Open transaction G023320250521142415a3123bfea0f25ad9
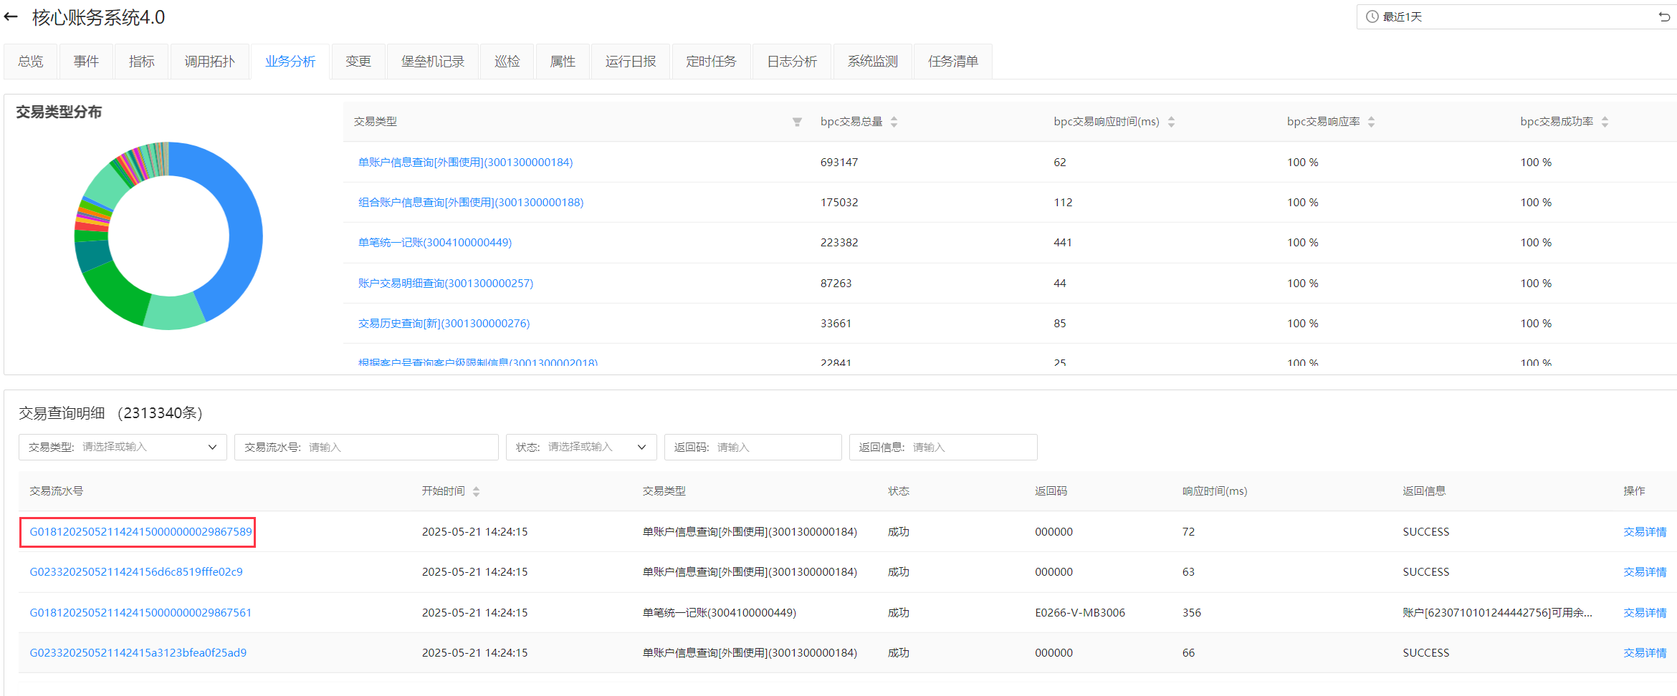 tap(138, 653)
